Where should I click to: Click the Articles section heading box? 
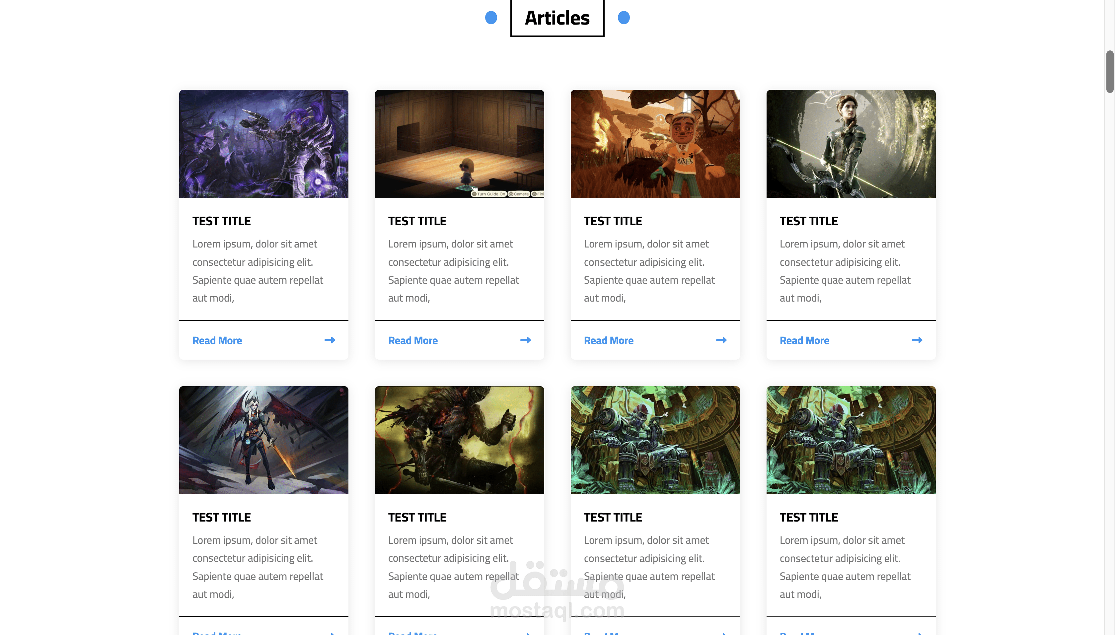[557, 18]
